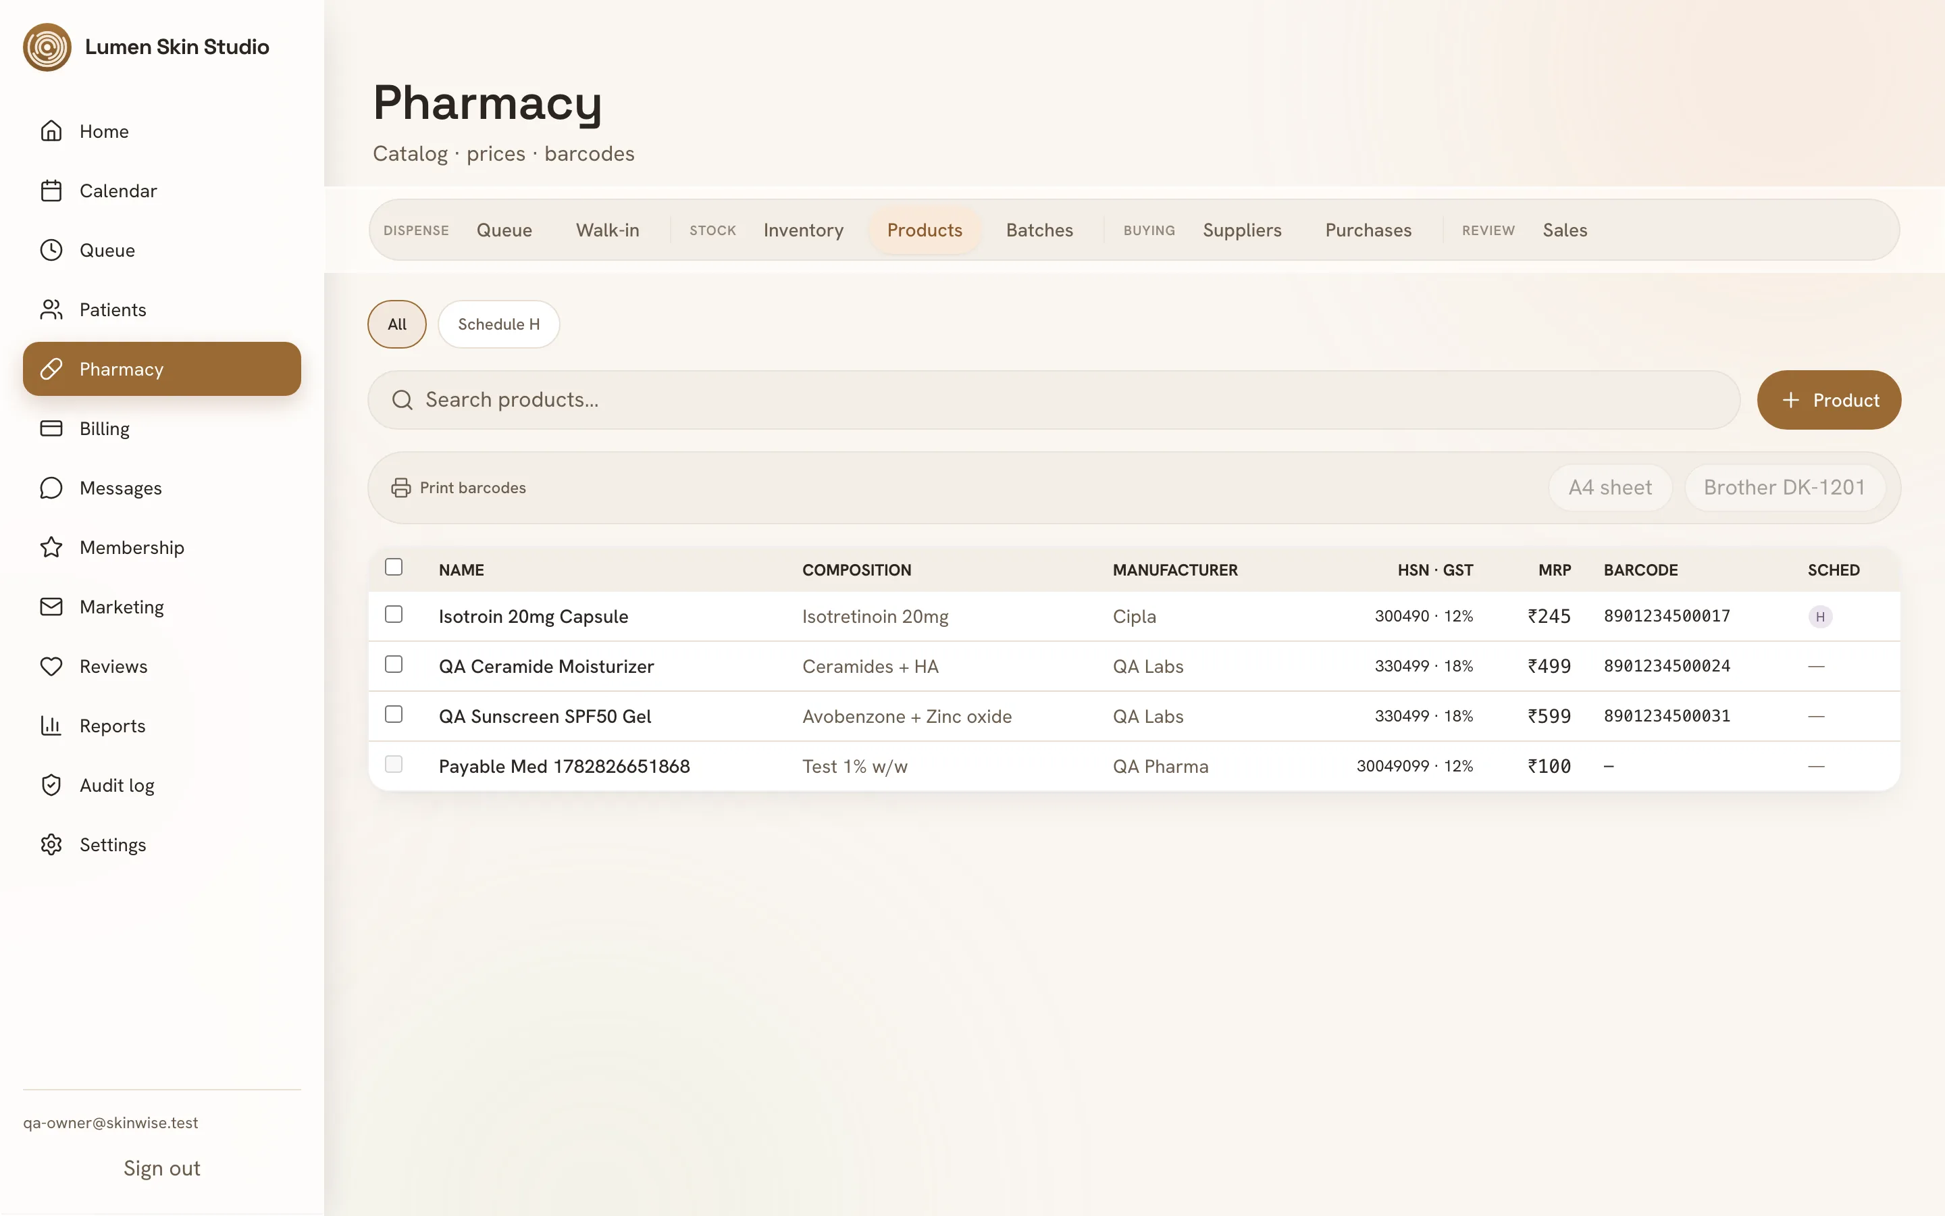
Task: Click the Messages speech bubble icon
Action: pos(51,488)
